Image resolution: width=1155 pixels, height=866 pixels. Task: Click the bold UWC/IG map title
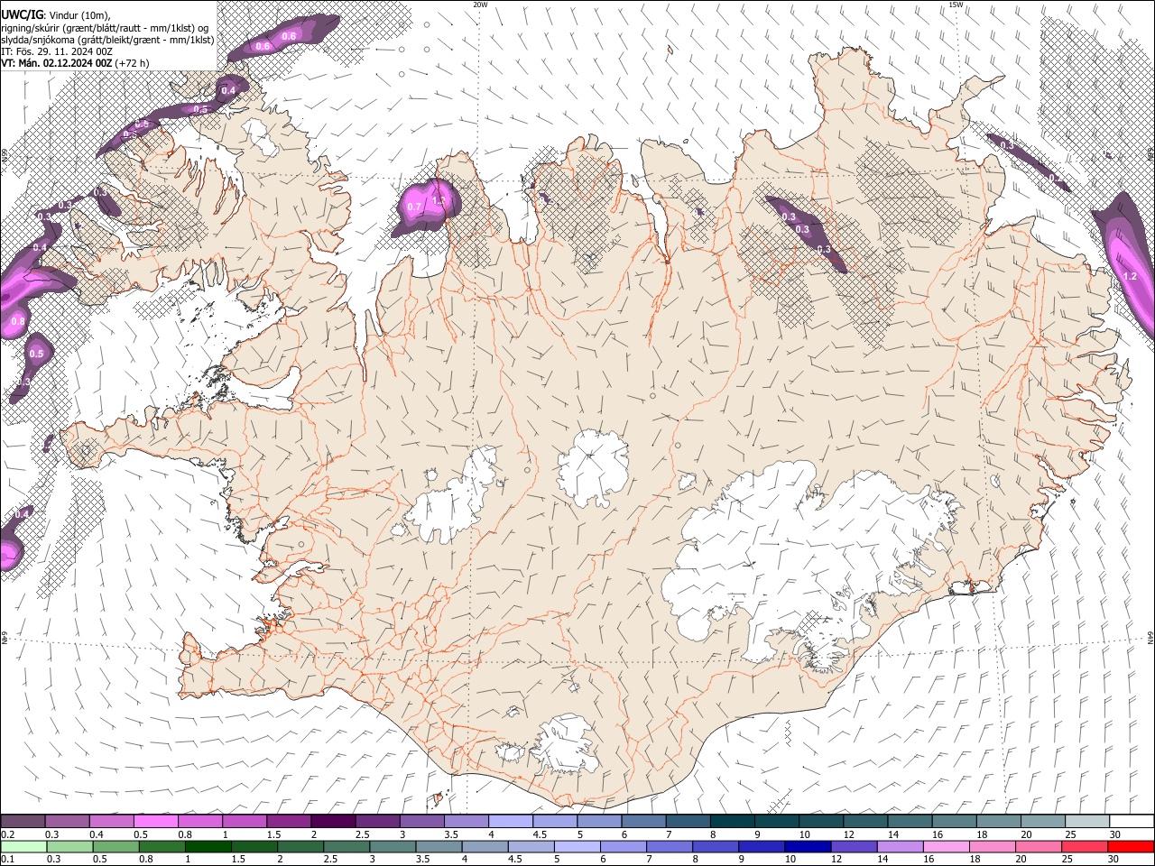[22, 15]
